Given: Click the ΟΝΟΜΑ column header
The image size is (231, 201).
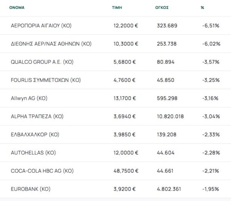Looking at the screenshot, I should tap(17, 7).
